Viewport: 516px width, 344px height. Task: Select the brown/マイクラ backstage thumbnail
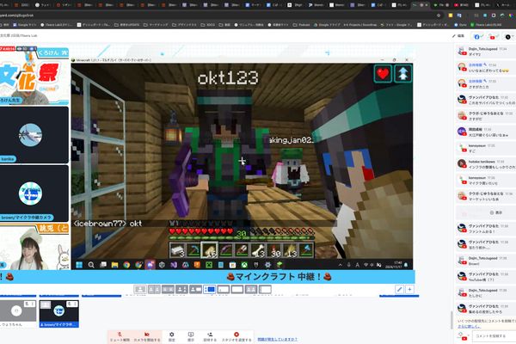click(58, 313)
